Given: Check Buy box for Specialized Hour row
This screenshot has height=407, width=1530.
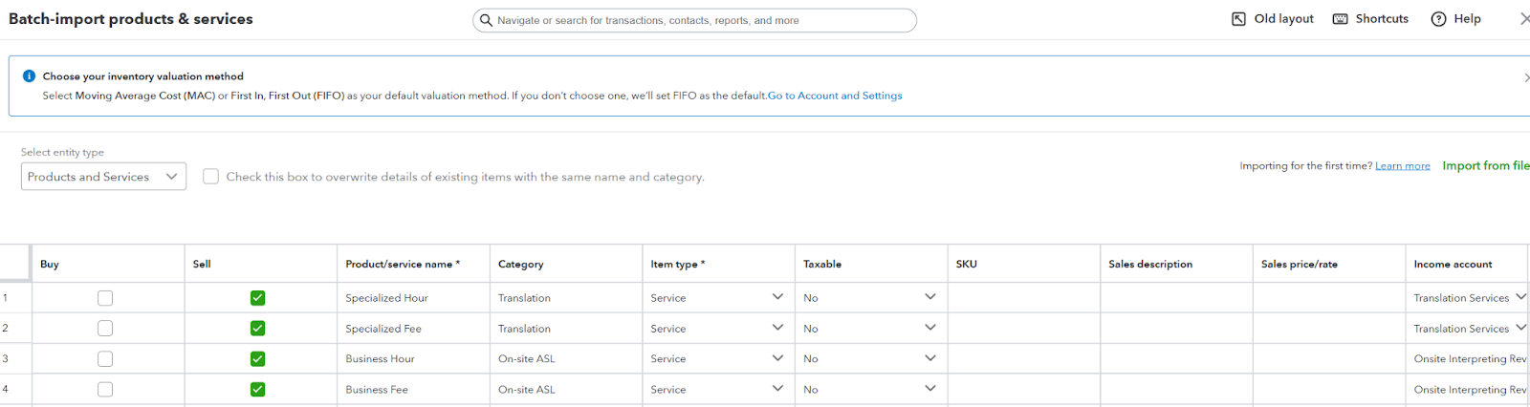Looking at the screenshot, I should 105,298.
